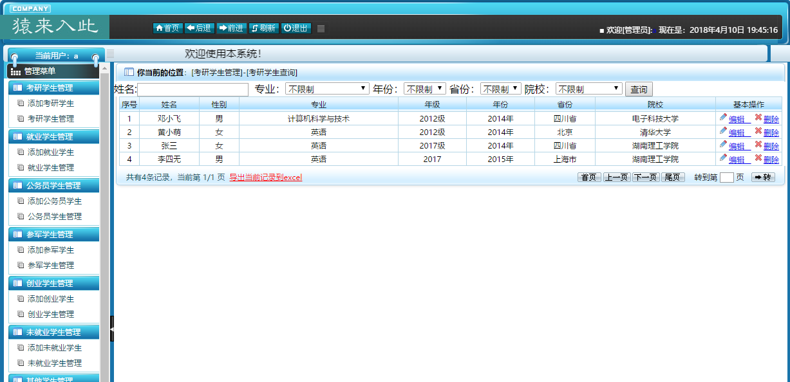Expand the 参军学生管理 menu section header
Viewport: 790px width, 382px height.
pyautogui.click(x=53, y=234)
